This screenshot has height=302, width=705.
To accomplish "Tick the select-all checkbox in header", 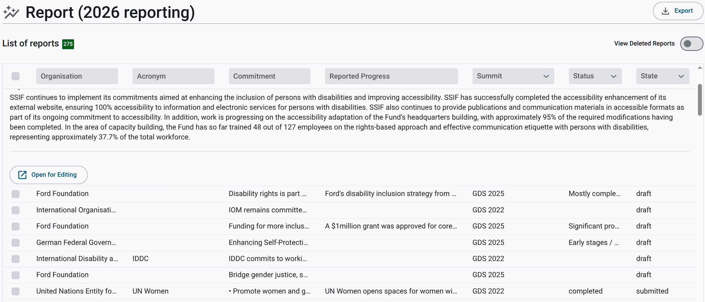I will (x=16, y=76).
